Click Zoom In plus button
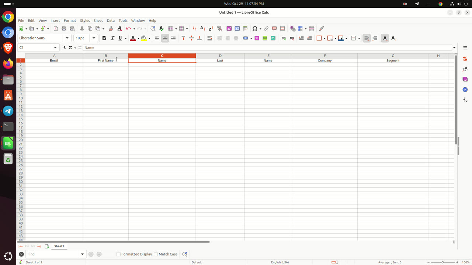 (x=457, y=262)
